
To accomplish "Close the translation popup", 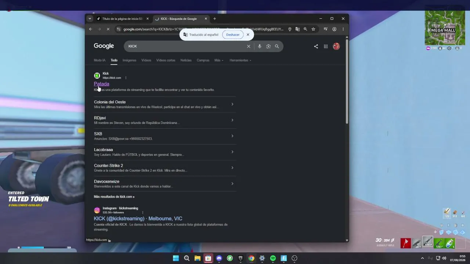I will click(248, 34).
